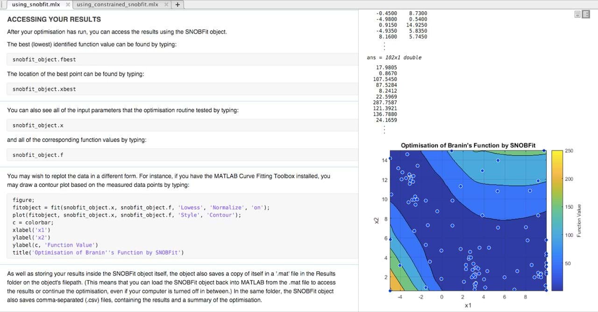Image resolution: width=598 pixels, height=312 pixels.
Task: Click the 'c = colorbar;' code line
Action: click(33, 222)
